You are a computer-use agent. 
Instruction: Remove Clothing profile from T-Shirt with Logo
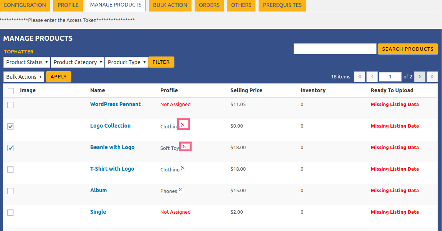pos(183,168)
